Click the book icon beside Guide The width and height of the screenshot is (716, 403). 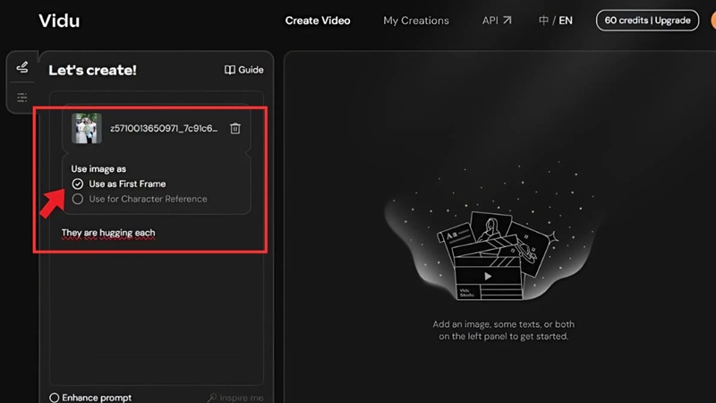pos(230,70)
